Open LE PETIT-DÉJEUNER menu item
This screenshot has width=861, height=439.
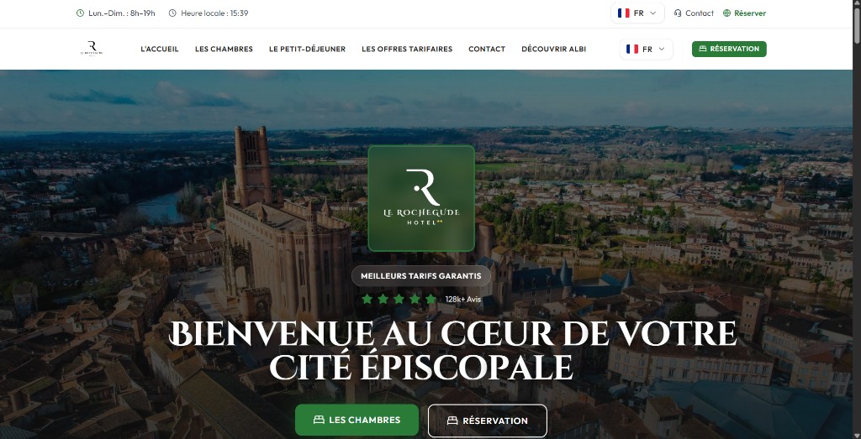click(308, 49)
